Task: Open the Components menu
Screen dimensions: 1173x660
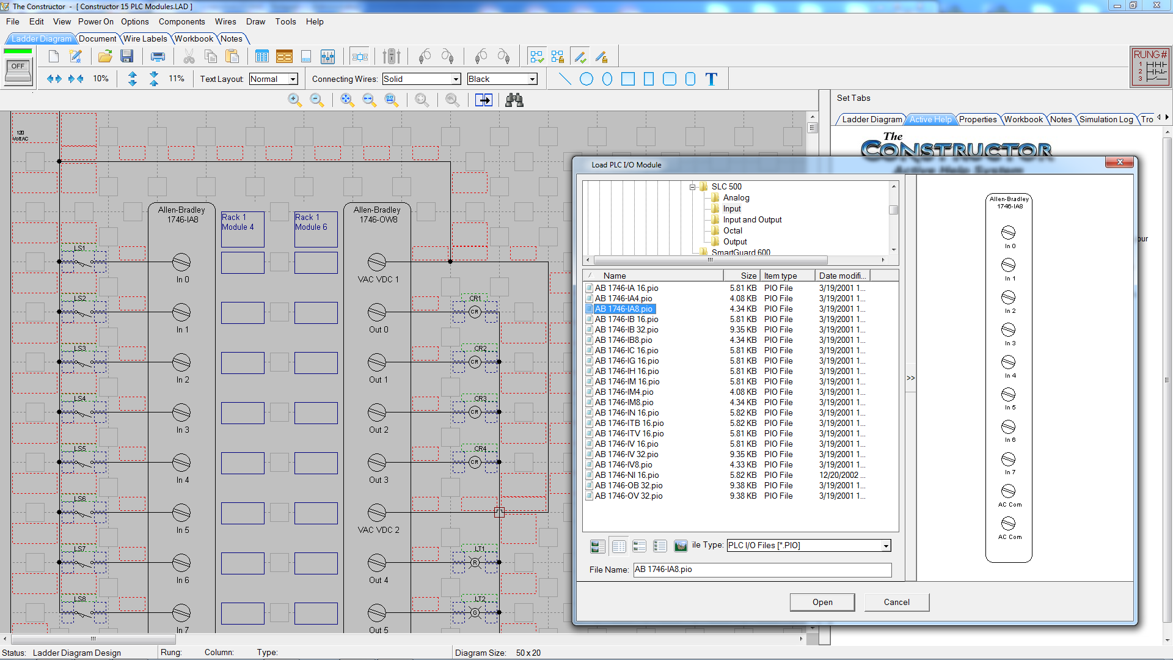Action: click(x=182, y=21)
